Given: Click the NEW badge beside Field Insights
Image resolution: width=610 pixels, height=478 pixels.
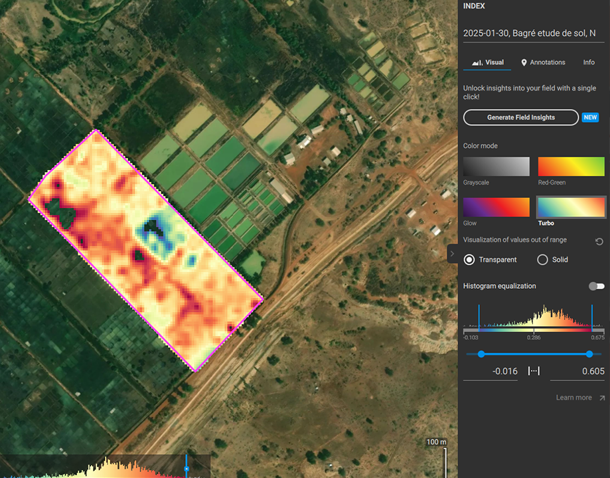Looking at the screenshot, I should [x=590, y=118].
